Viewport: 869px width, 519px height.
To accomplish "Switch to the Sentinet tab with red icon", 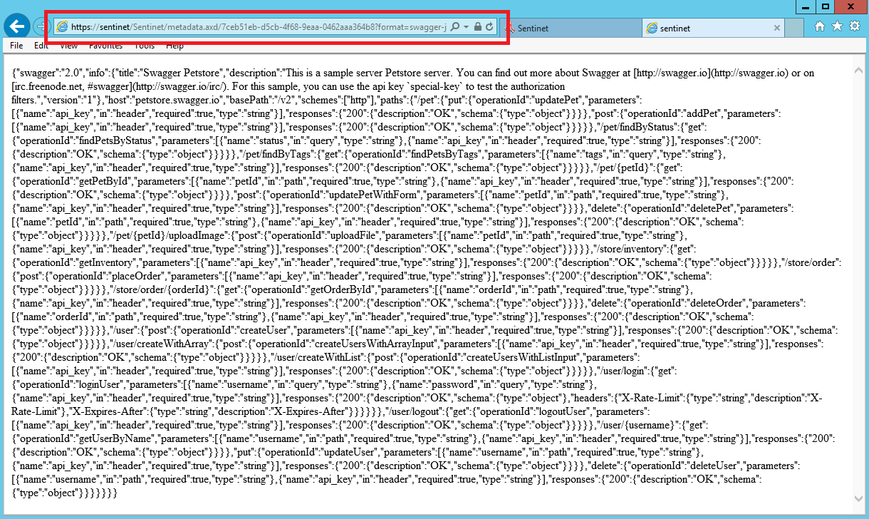I will point(572,28).
